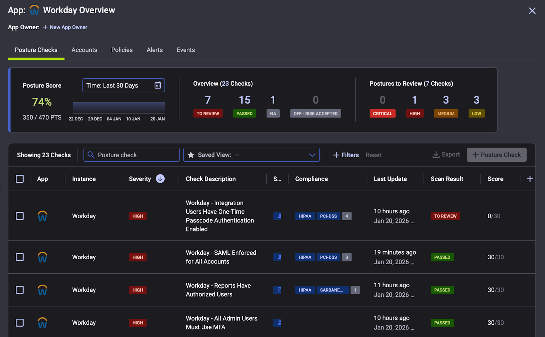
Task: Open the Alerts tab
Action: 155,50
